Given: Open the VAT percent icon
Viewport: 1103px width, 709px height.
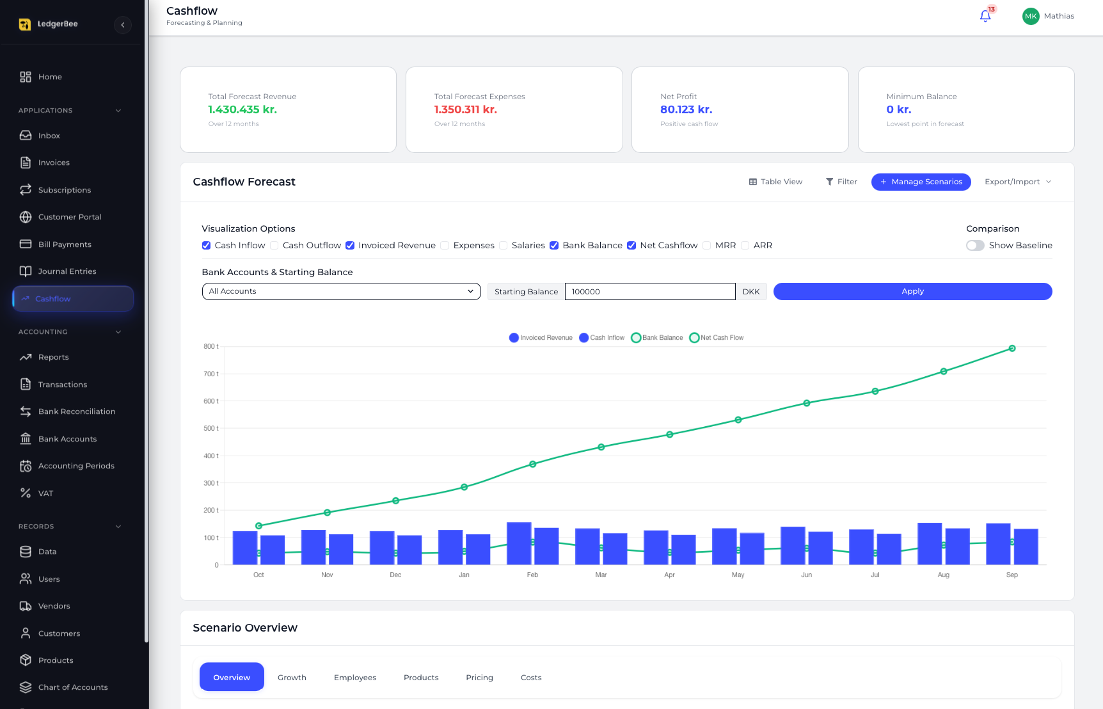Looking at the screenshot, I should click(x=26, y=493).
